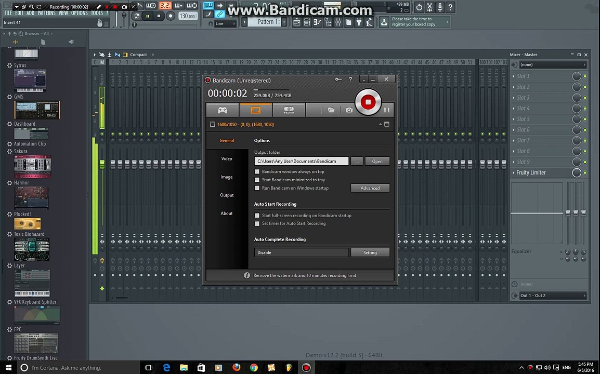The height and width of the screenshot is (374, 600).
Task: Check Run Bandicam on Windows startup
Action: click(x=257, y=188)
